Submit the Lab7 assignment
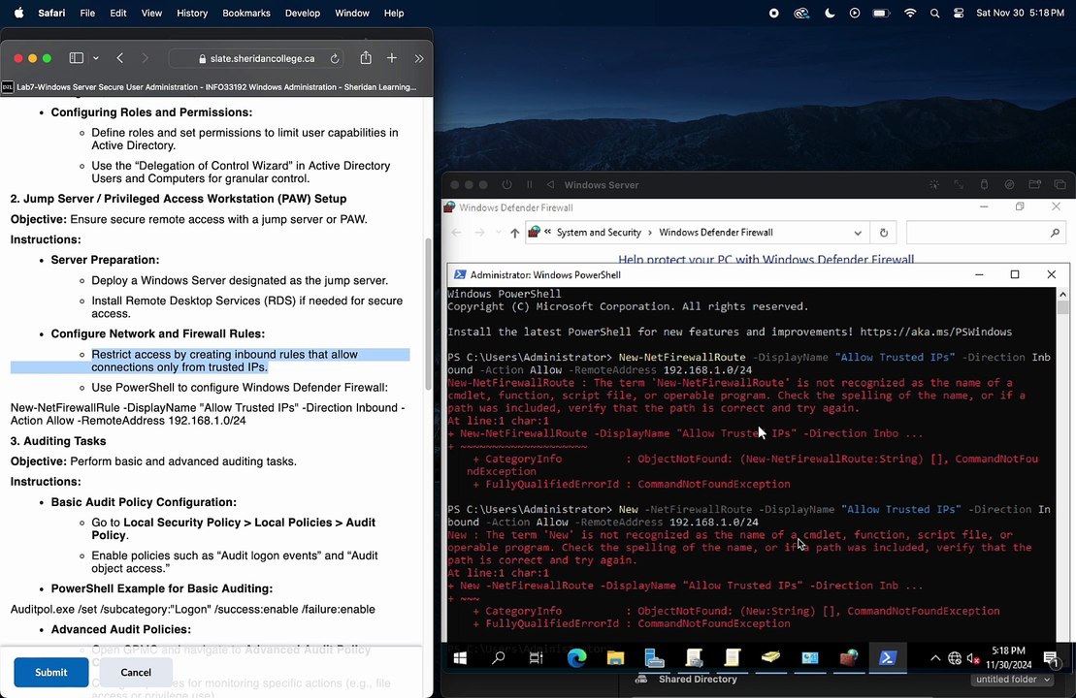This screenshot has height=698, width=1076. tap(51, 672)
